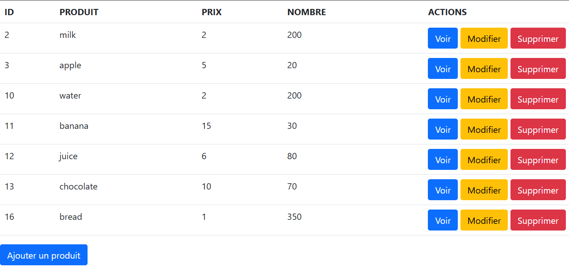The height and width of the screenshot is (280, 569).
Task: Edit the water product via Modifier
Action: coord(484,99)
